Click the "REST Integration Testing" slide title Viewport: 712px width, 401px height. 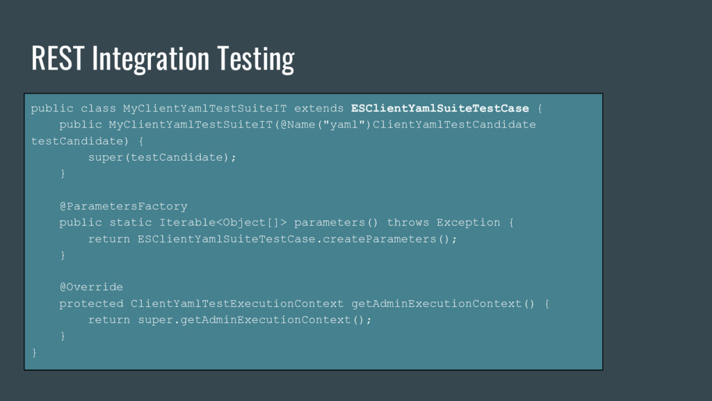163,58
